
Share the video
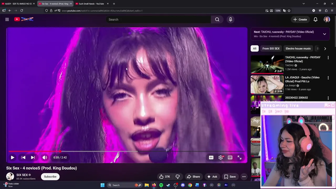[193, 177]
